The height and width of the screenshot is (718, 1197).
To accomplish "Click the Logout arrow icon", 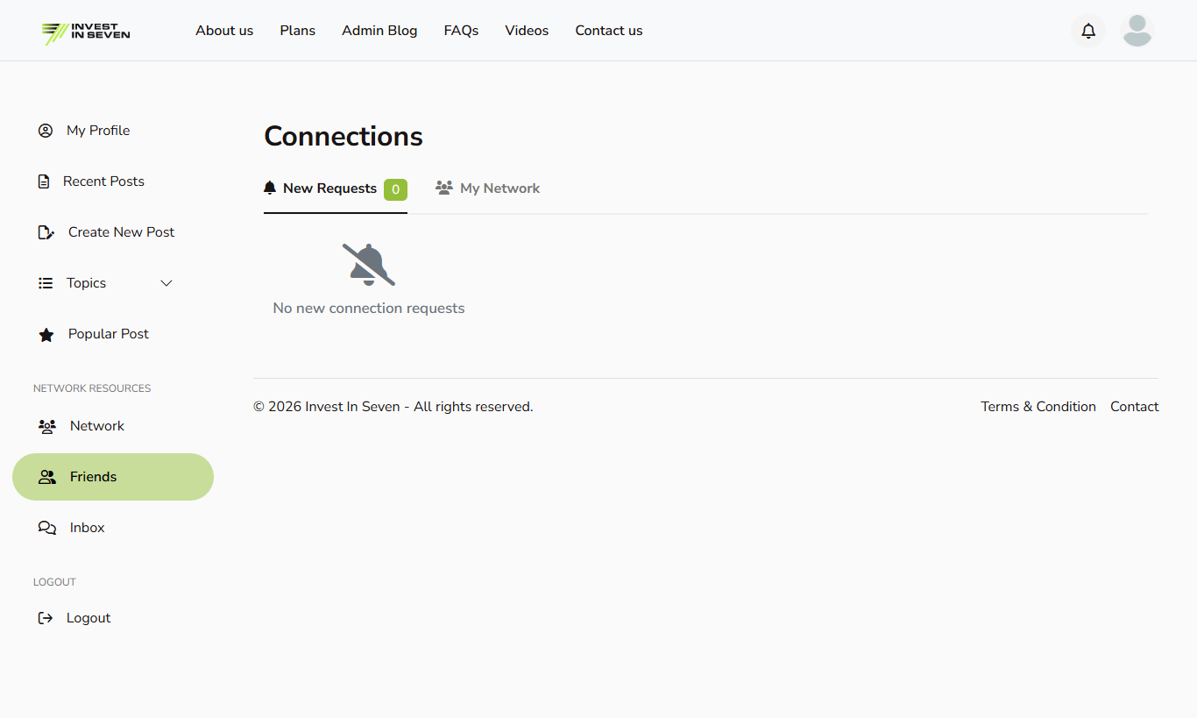I will pos(46,618).
